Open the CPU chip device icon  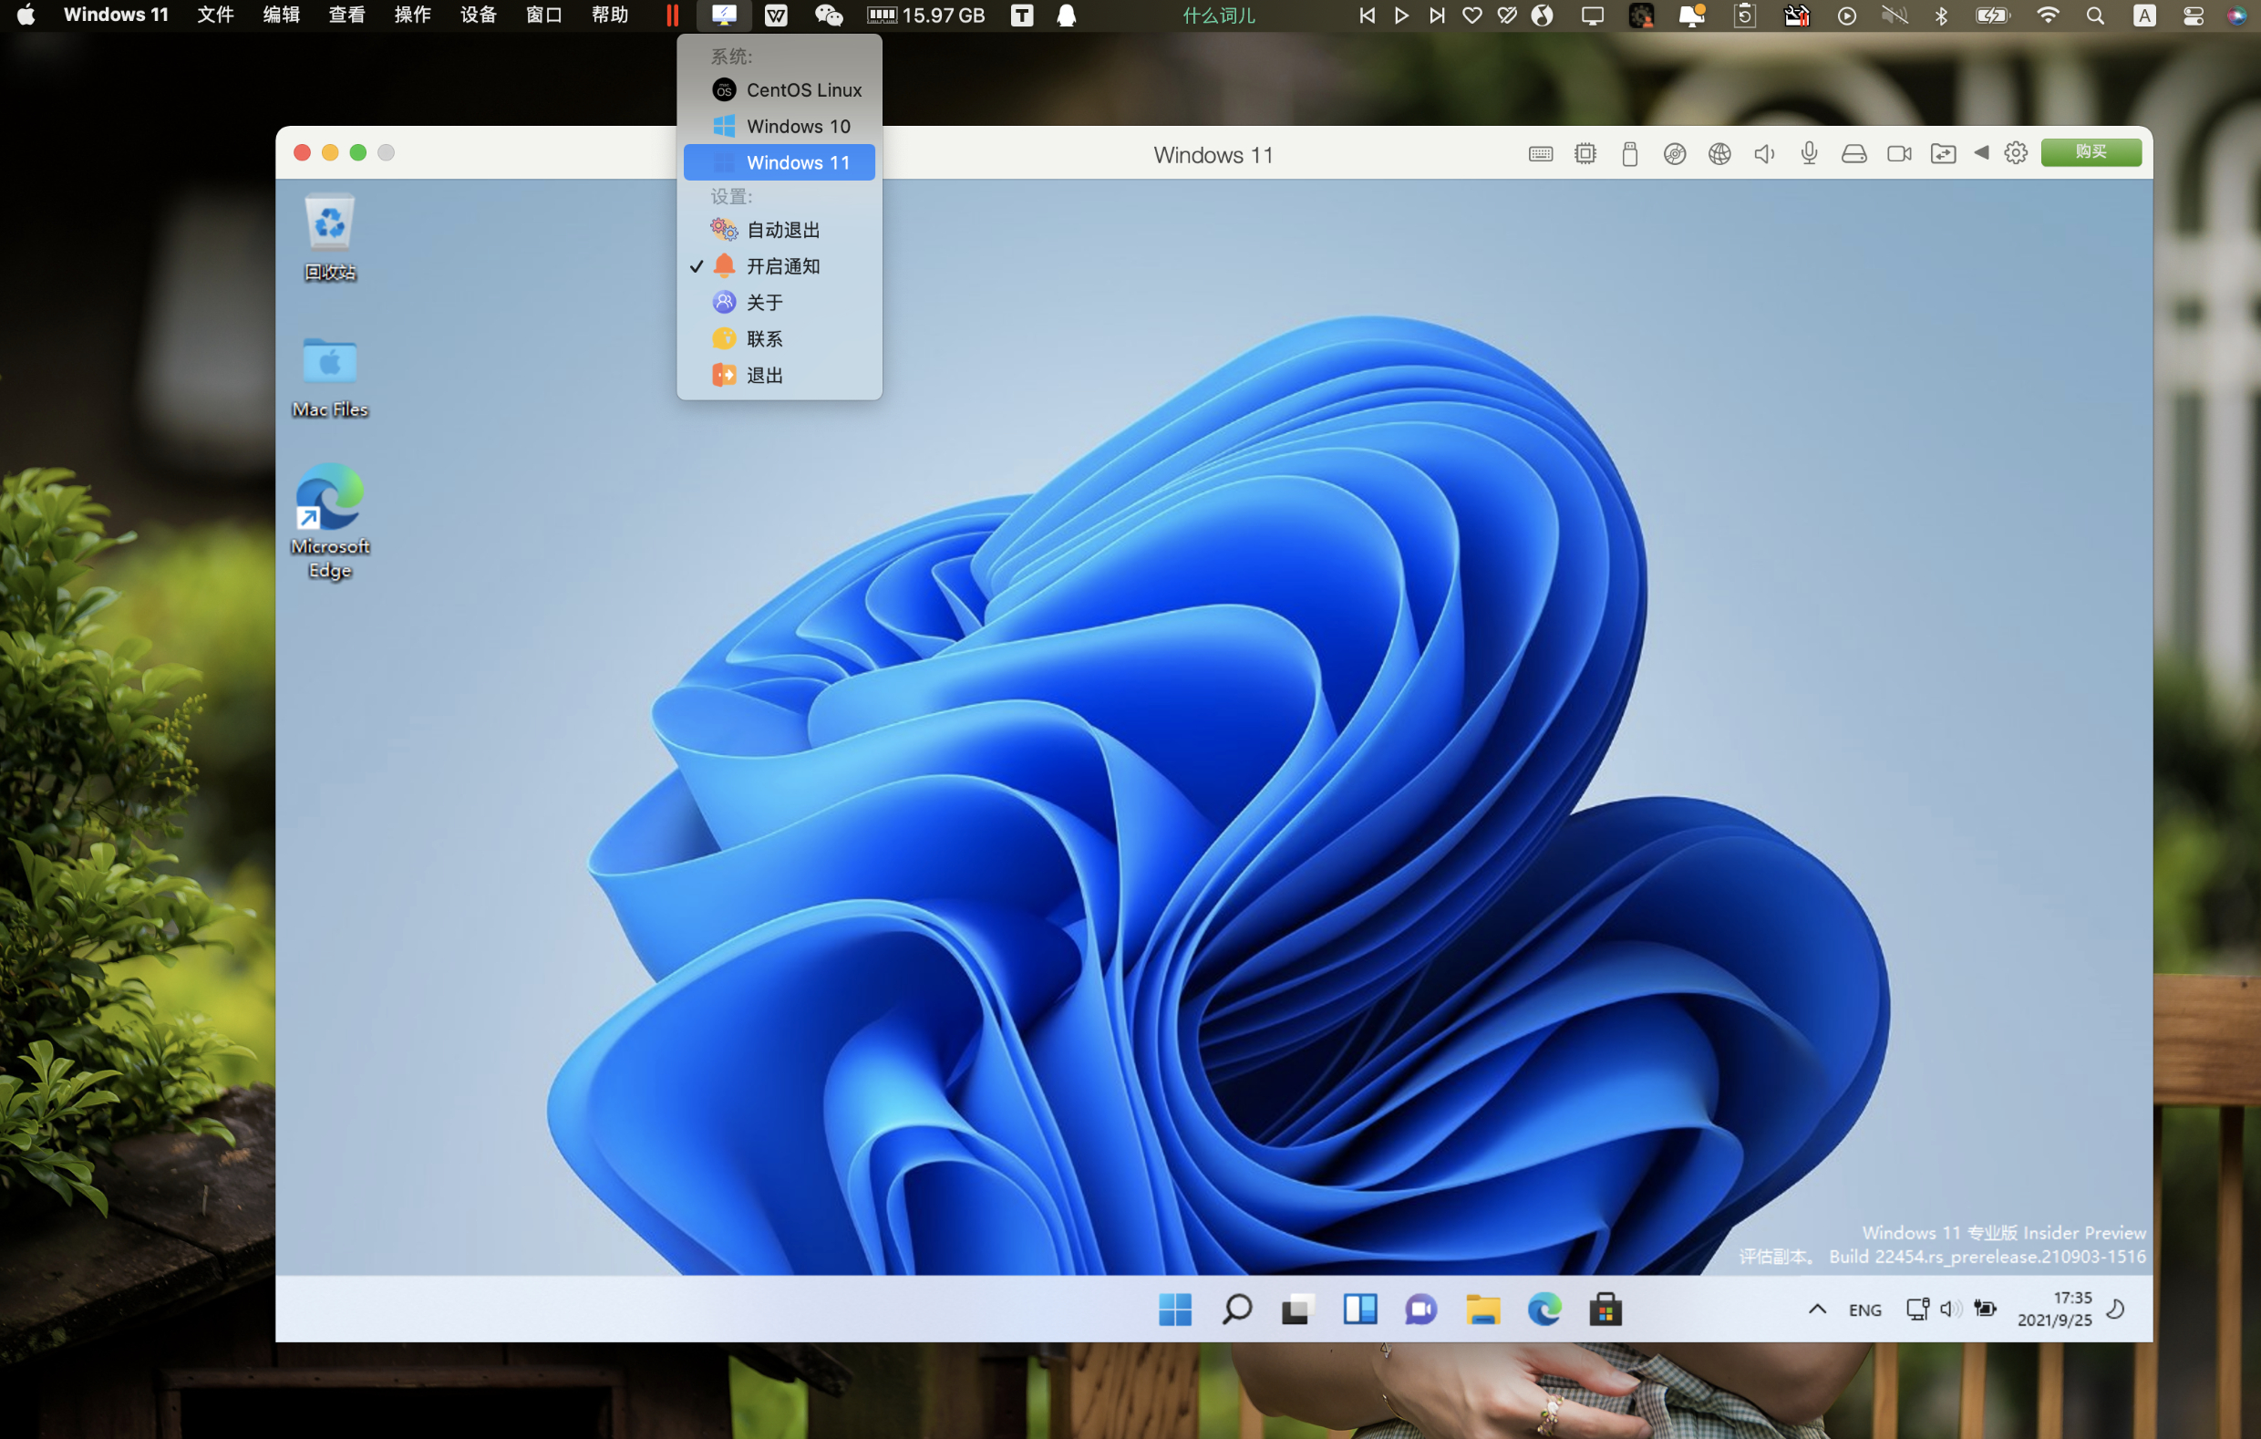point(1585,154)
